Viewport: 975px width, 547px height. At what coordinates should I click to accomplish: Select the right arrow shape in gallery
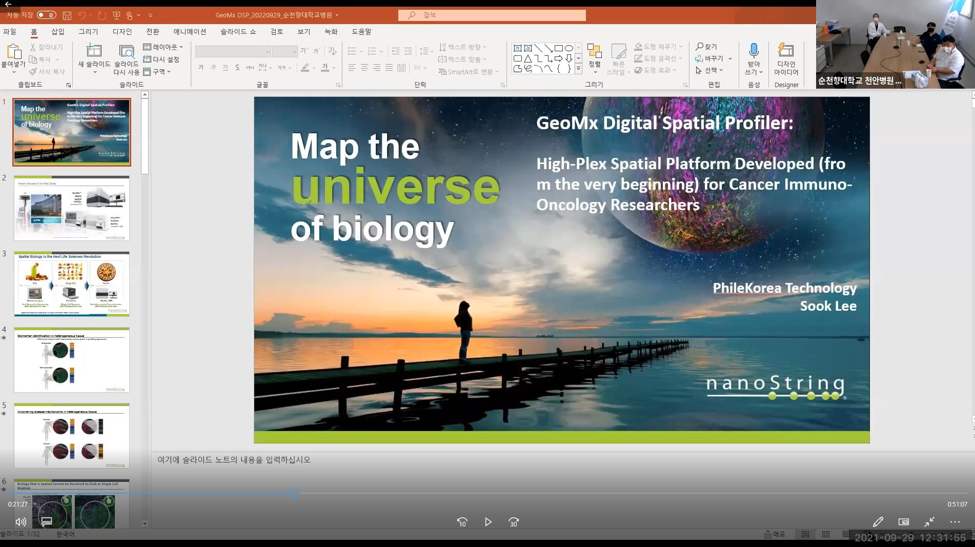tap(559, 58)
